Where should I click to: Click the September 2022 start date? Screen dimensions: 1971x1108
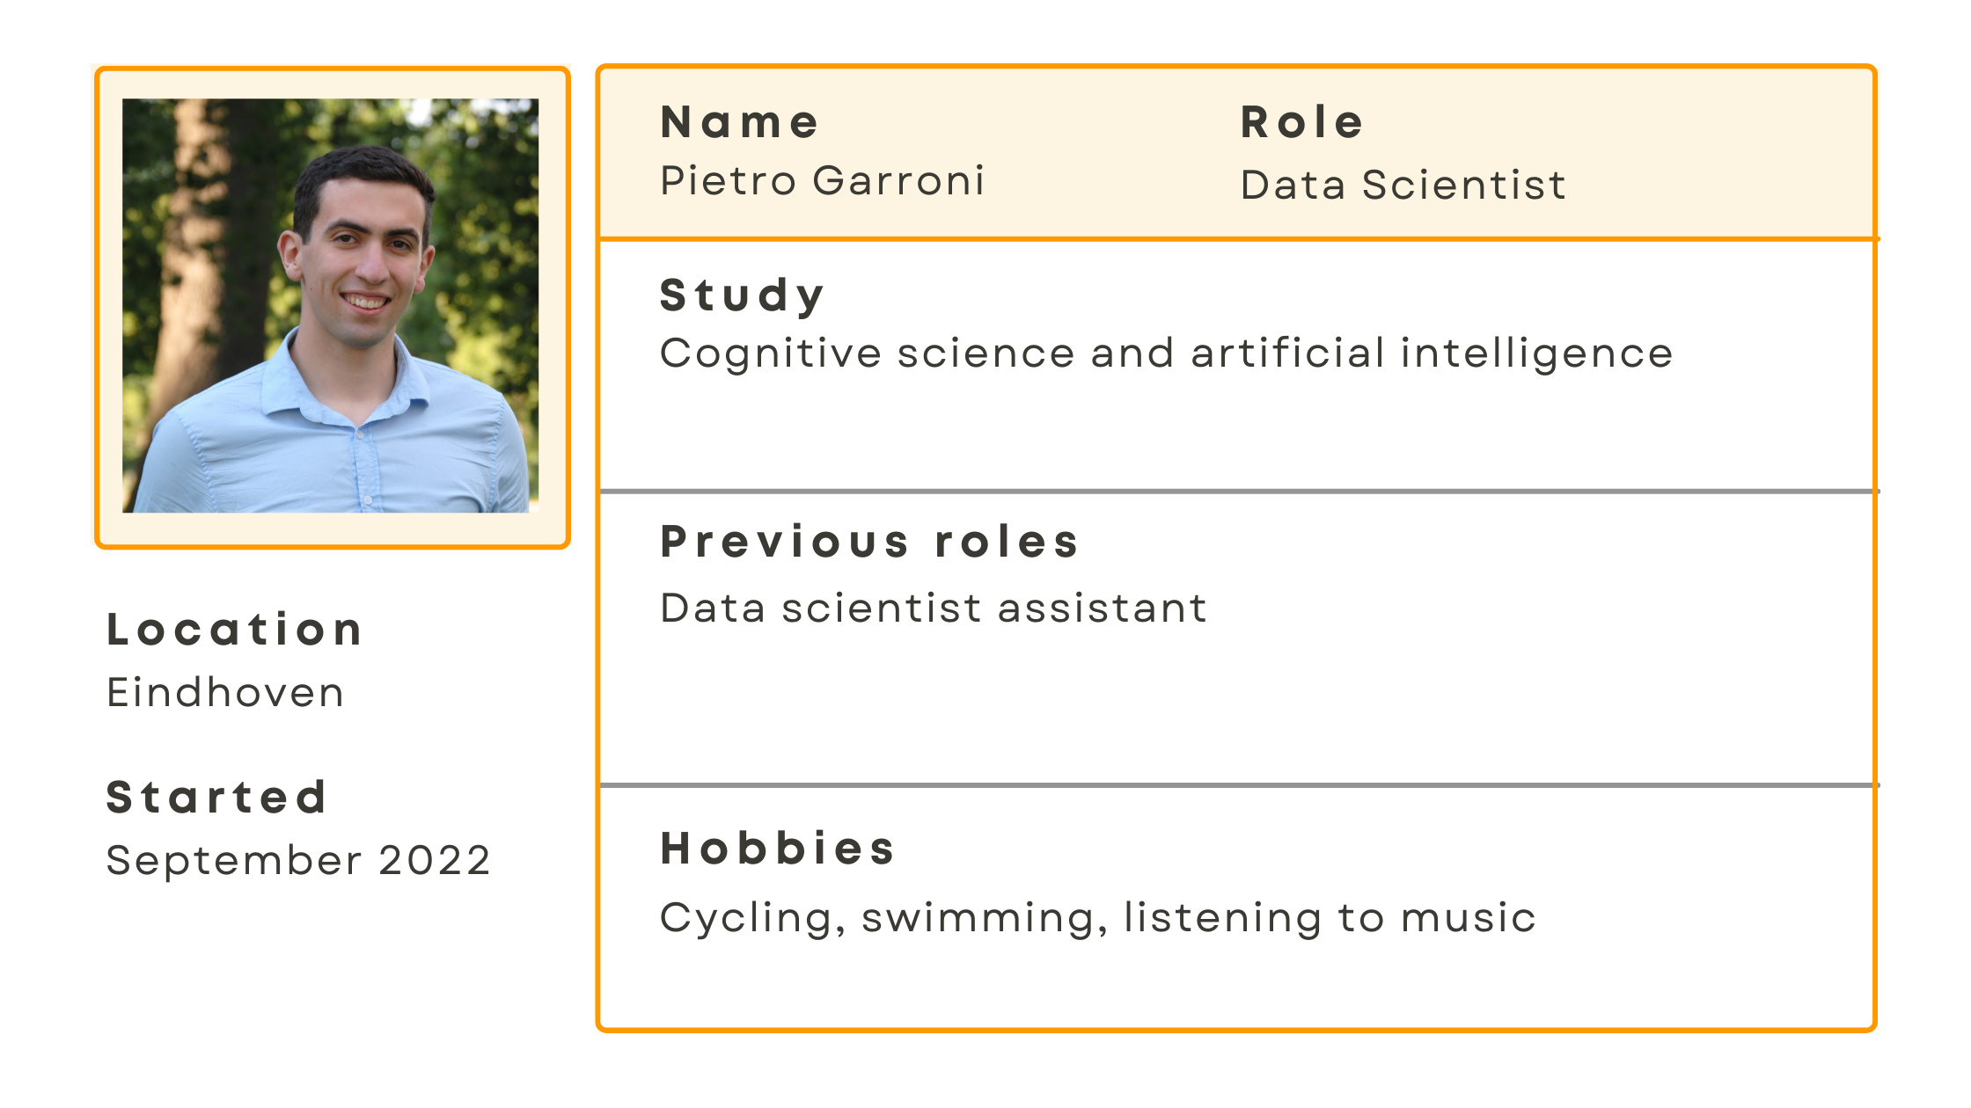298,861
